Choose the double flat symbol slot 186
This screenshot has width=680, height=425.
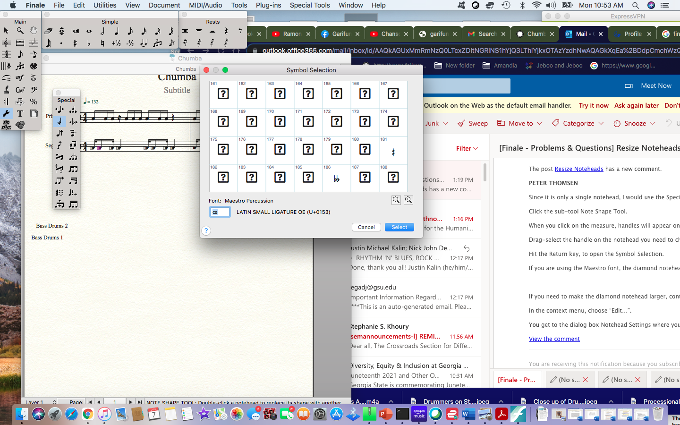(336, 178)
